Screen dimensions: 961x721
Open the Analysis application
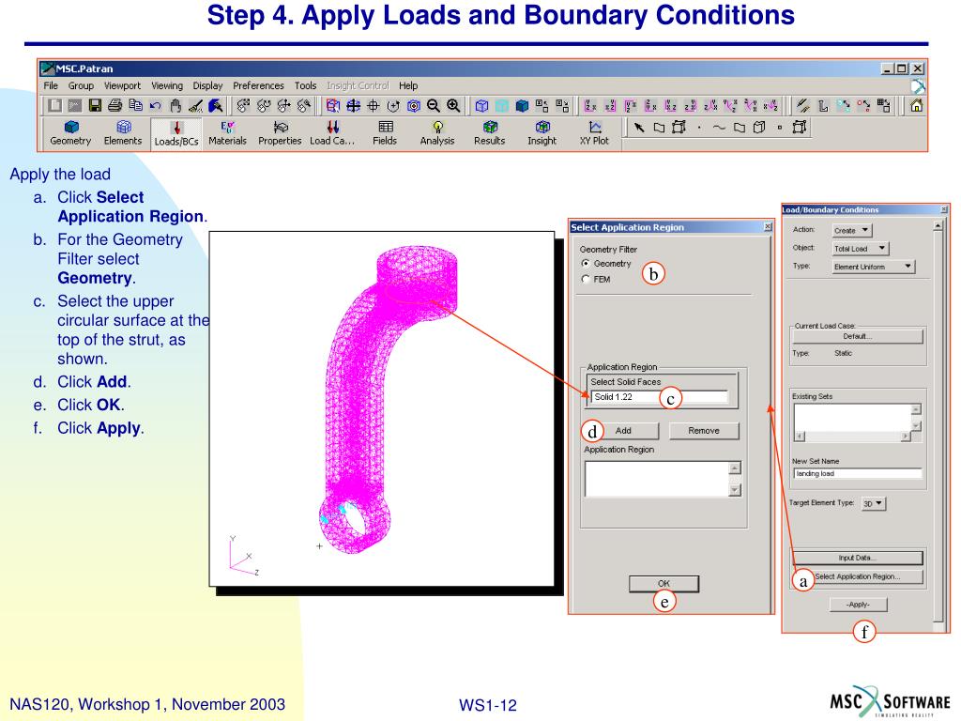[437, 133]
